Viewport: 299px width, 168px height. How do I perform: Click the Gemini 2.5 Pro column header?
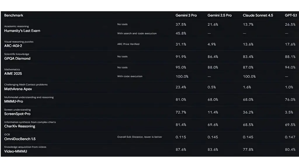click(x=219, y=15)
